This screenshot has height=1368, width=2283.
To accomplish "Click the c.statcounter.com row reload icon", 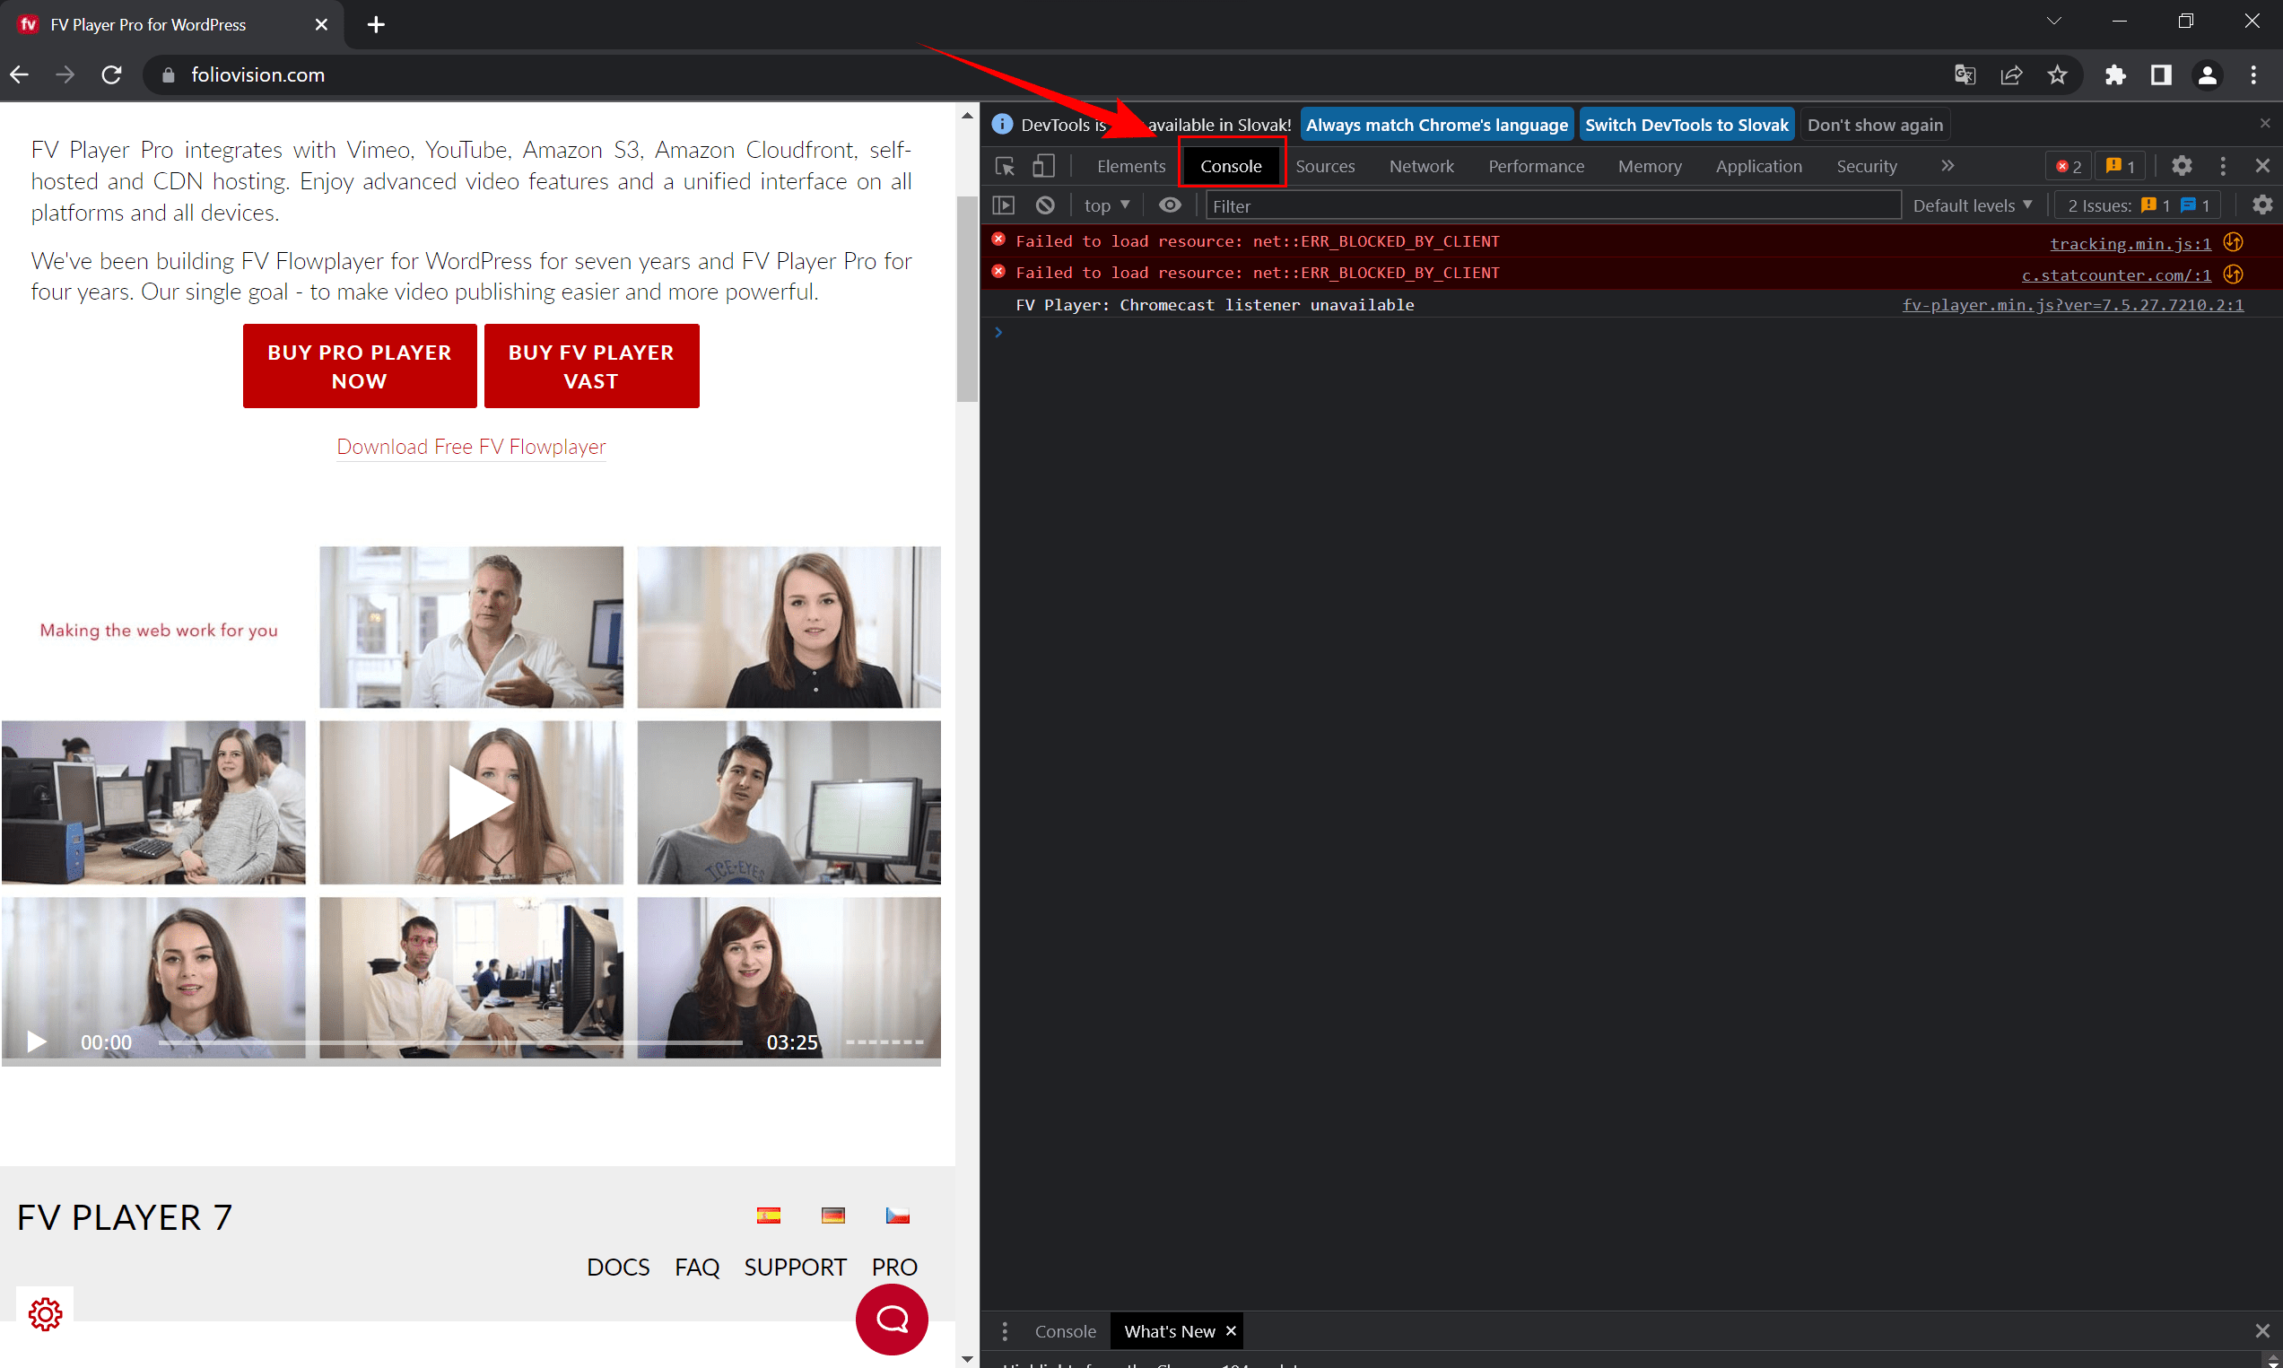I will (2232, 274).
